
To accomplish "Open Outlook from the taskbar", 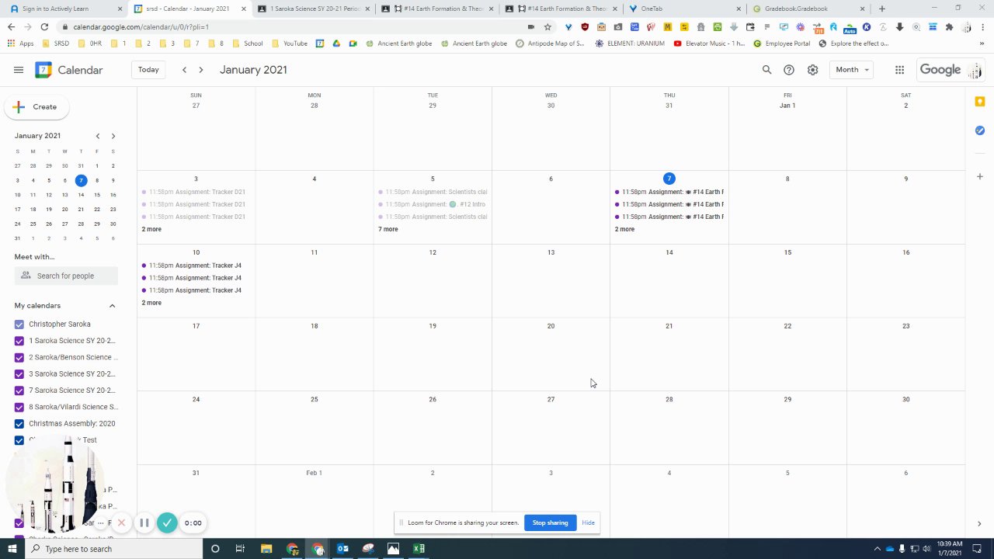I will 342,549.
